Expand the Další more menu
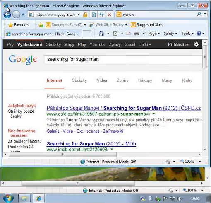Image resolution: width=211 pixels, height=203 pixels. (145, 44)
